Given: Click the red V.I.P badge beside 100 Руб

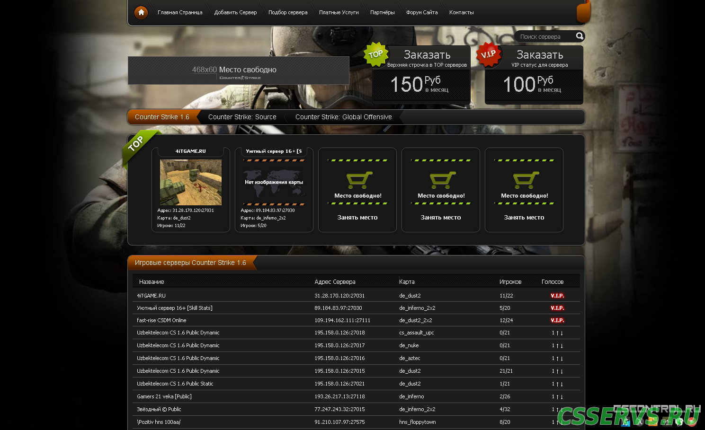Looking at the screenshot, I should tap(488, 54).
